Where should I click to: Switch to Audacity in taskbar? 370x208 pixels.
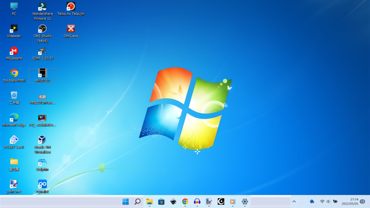click(197, 202)
